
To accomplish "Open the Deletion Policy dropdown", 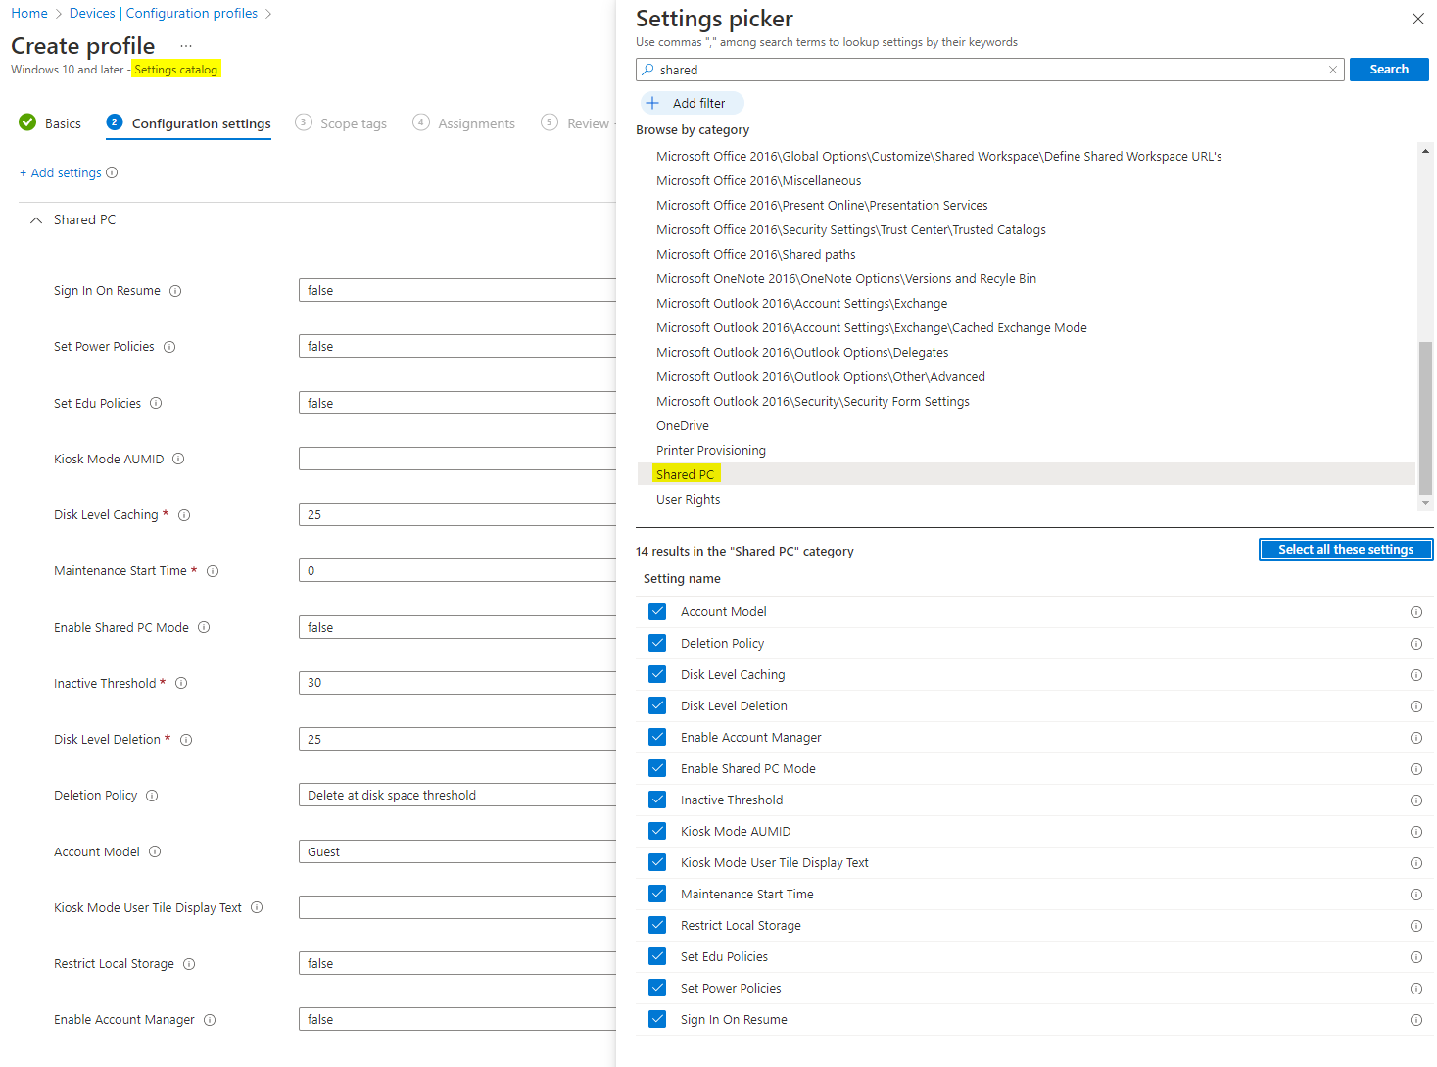I will (457, 795).
